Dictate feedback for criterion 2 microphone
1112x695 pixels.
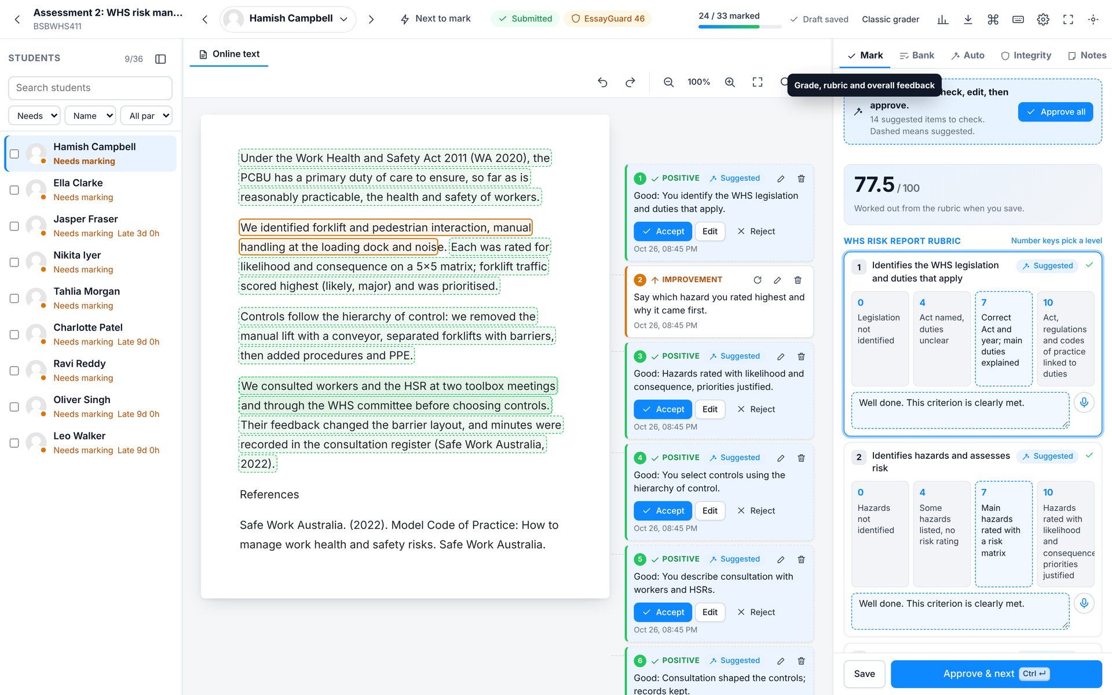[x=1084, y=603]
